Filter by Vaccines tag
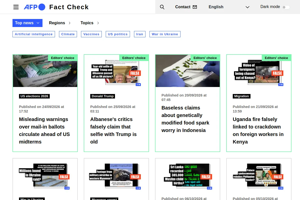Viewport: 300px width, 200px height. click(x=91, y=34)
